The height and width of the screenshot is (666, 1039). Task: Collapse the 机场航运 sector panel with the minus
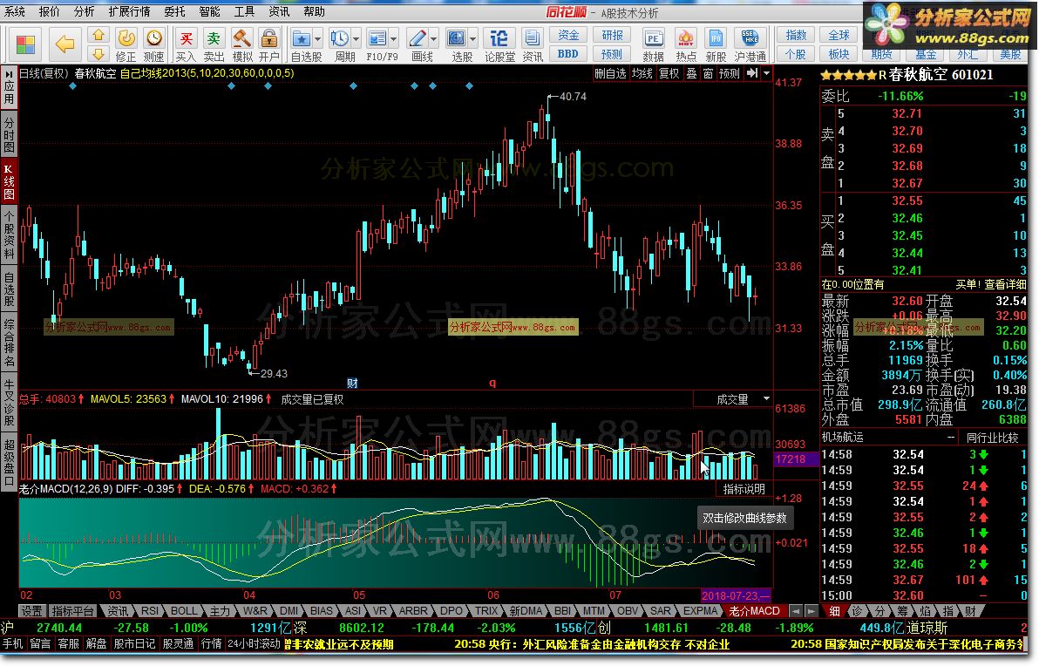tap(951, 438)
